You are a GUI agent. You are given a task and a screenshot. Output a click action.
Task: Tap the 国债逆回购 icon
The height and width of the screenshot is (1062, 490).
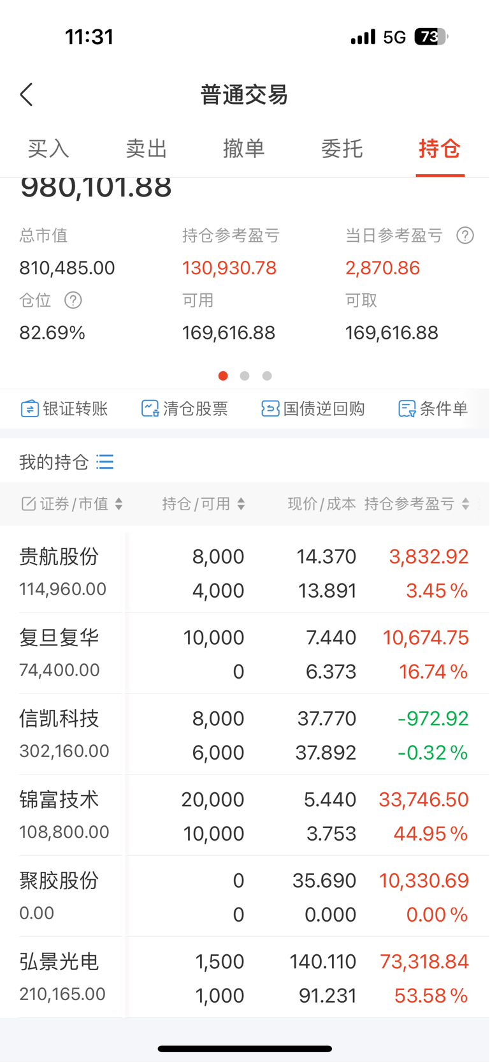pos(270,409)
